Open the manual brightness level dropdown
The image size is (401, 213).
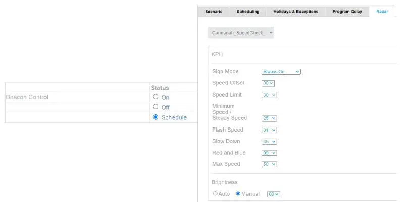point(273,194)
